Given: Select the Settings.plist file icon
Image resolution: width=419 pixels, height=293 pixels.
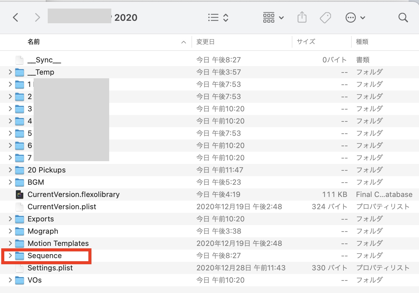Looking at the screenshot, I should coord(20,268).
